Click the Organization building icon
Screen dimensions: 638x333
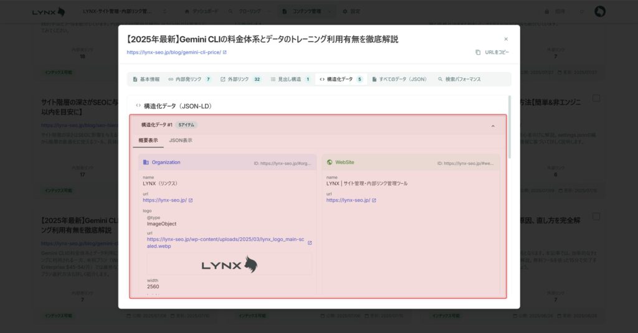[x=146, y=162]
